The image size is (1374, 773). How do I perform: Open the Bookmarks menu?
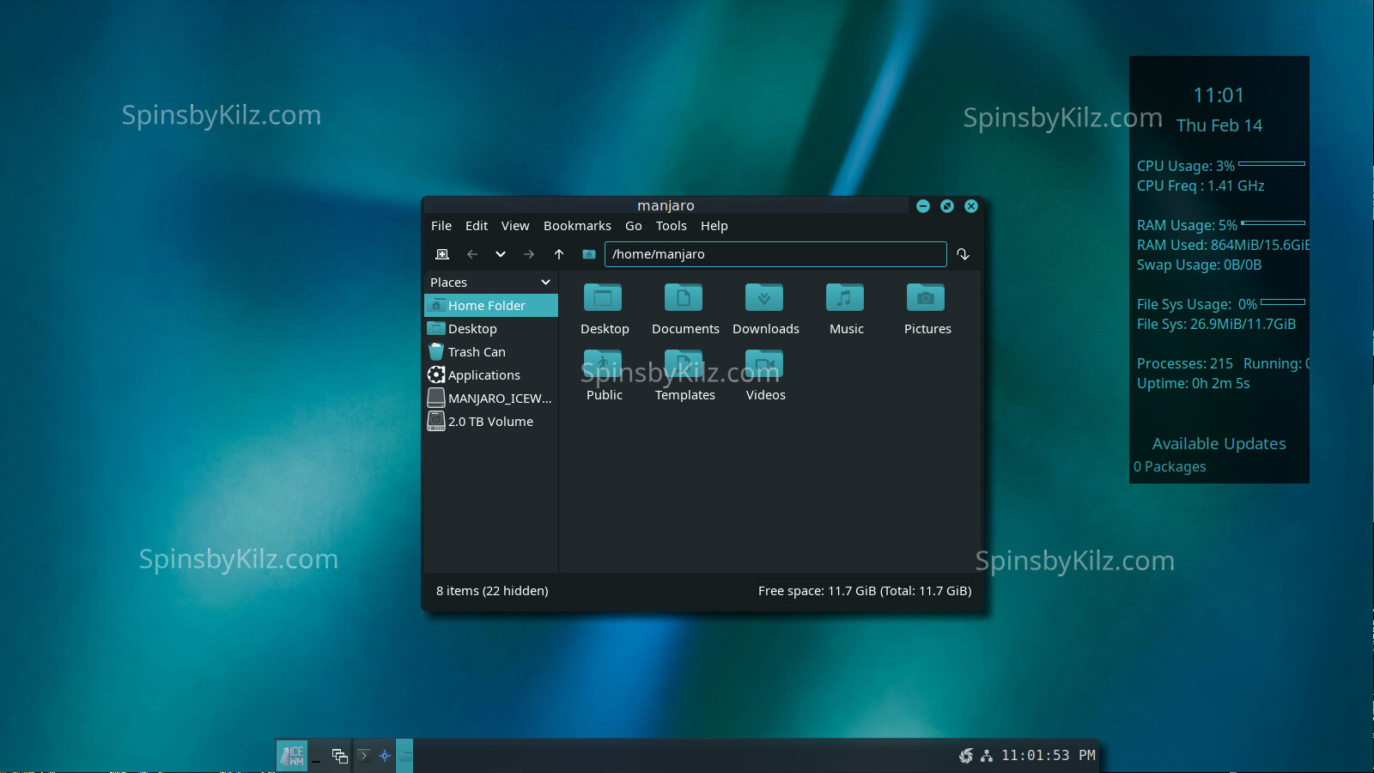click(x=577, y=226)
